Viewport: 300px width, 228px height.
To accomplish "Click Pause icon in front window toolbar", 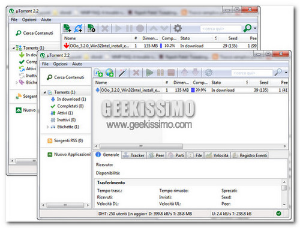I will coord(160,73).
